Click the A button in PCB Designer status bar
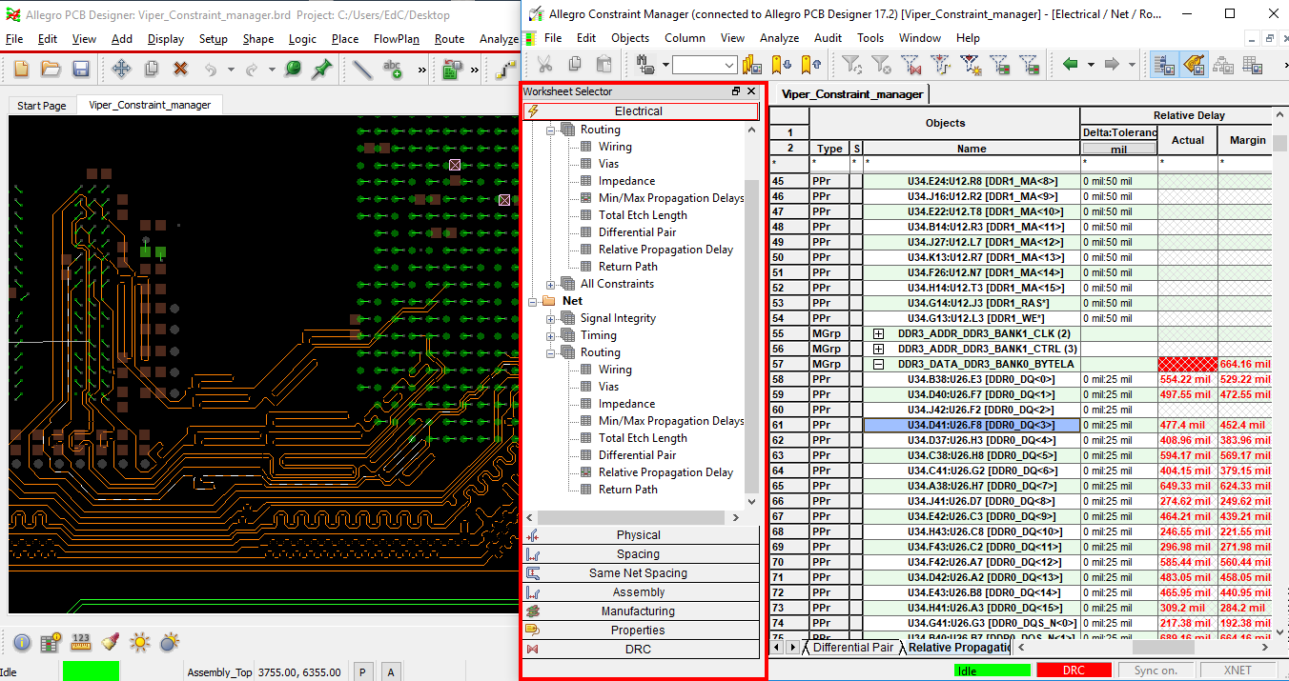This screenshot has width=1289, height=681. [x=391, y=671]
